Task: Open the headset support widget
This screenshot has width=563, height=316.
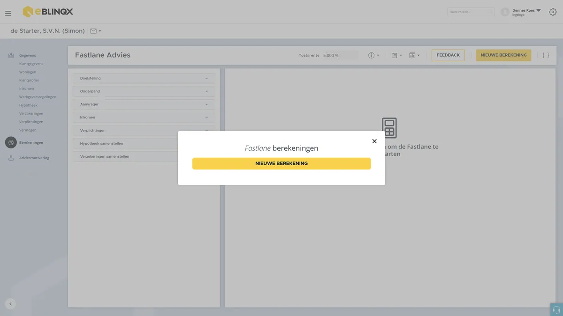Action: (x=556, y=309)
